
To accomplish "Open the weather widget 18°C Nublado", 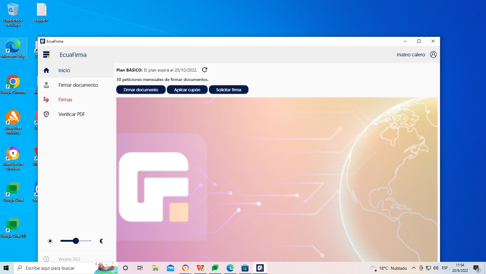I will click(388, 268).
